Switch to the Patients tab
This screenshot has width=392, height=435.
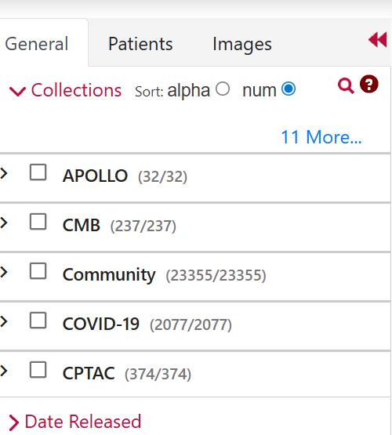(140, 44)
